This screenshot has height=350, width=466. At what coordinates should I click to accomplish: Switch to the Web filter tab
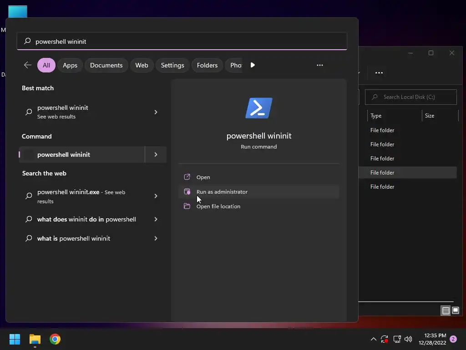click(142, 65)
